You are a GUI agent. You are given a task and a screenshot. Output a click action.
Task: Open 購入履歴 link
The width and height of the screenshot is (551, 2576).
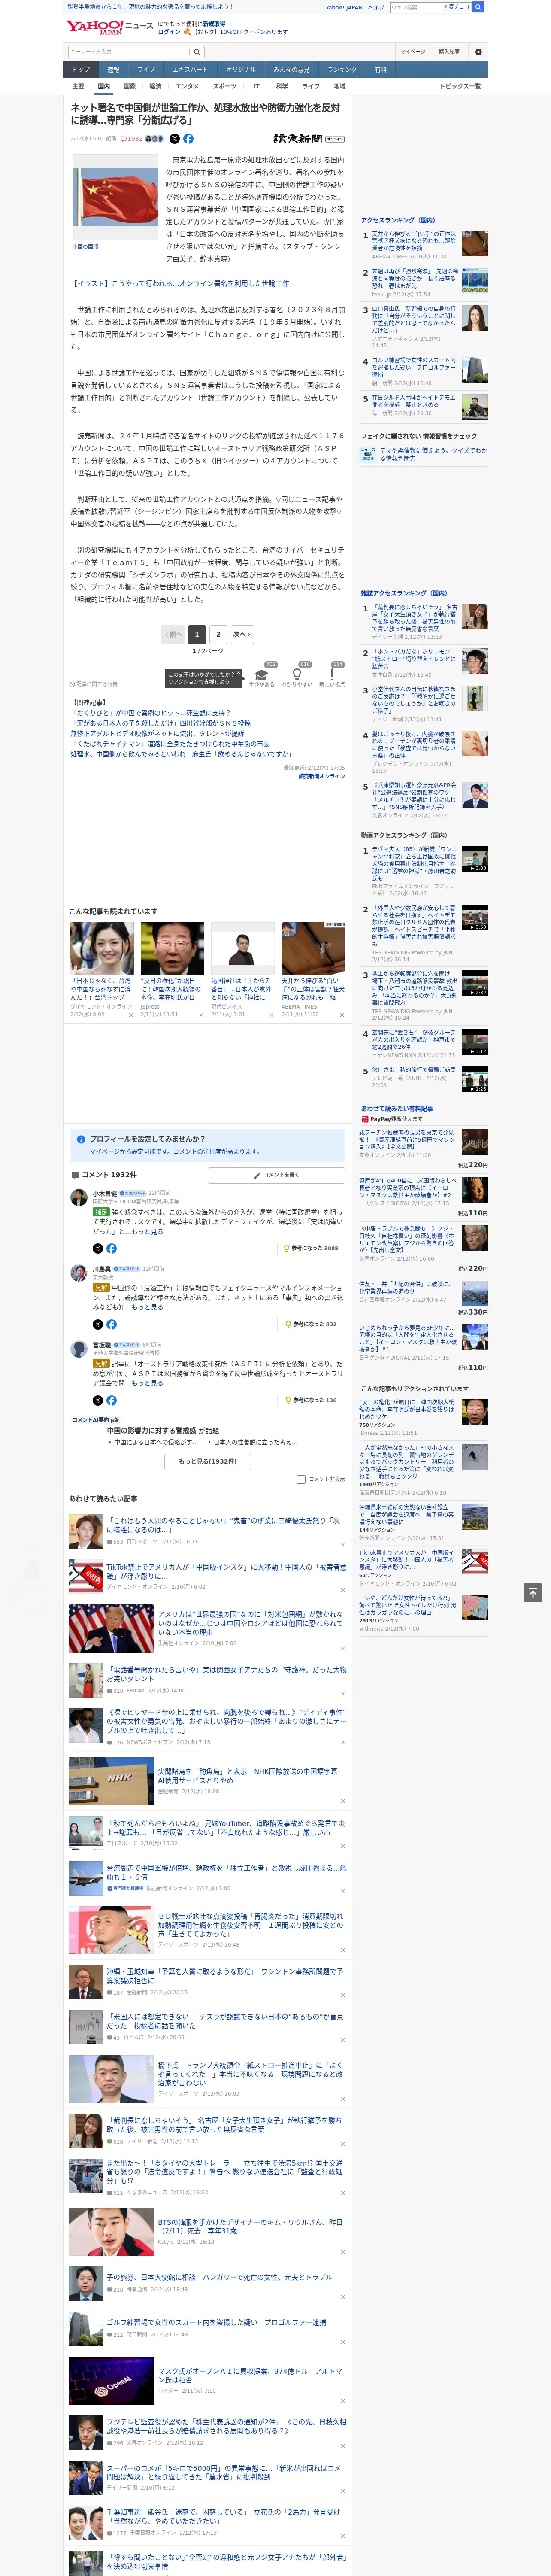click(x=449, y=52)
